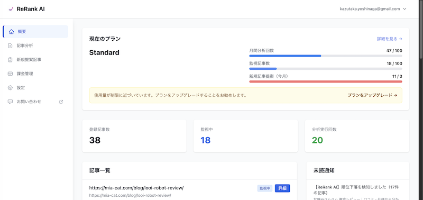Open the 新規提案記事 sidebar menu item

point(35,60)
